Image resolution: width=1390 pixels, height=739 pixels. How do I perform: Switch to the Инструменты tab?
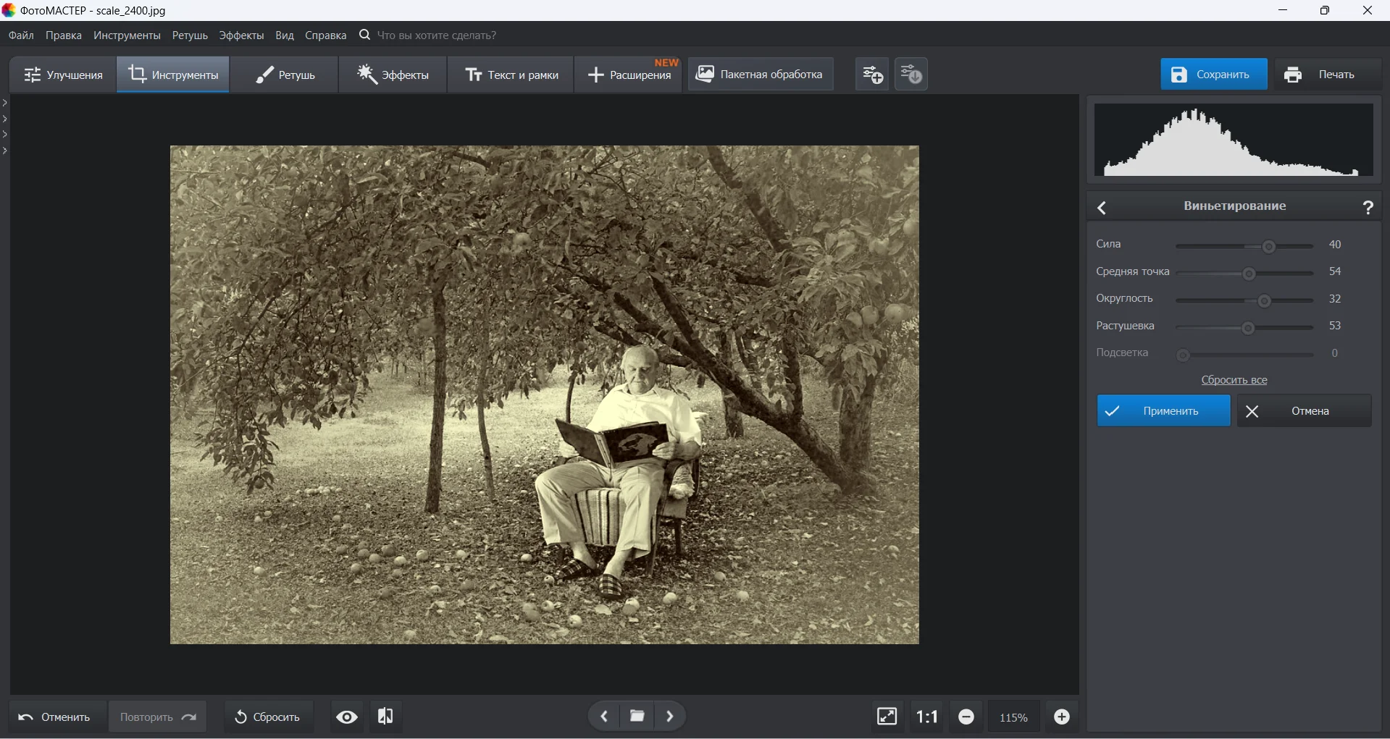pyautogui.click(x=173, y=75)
